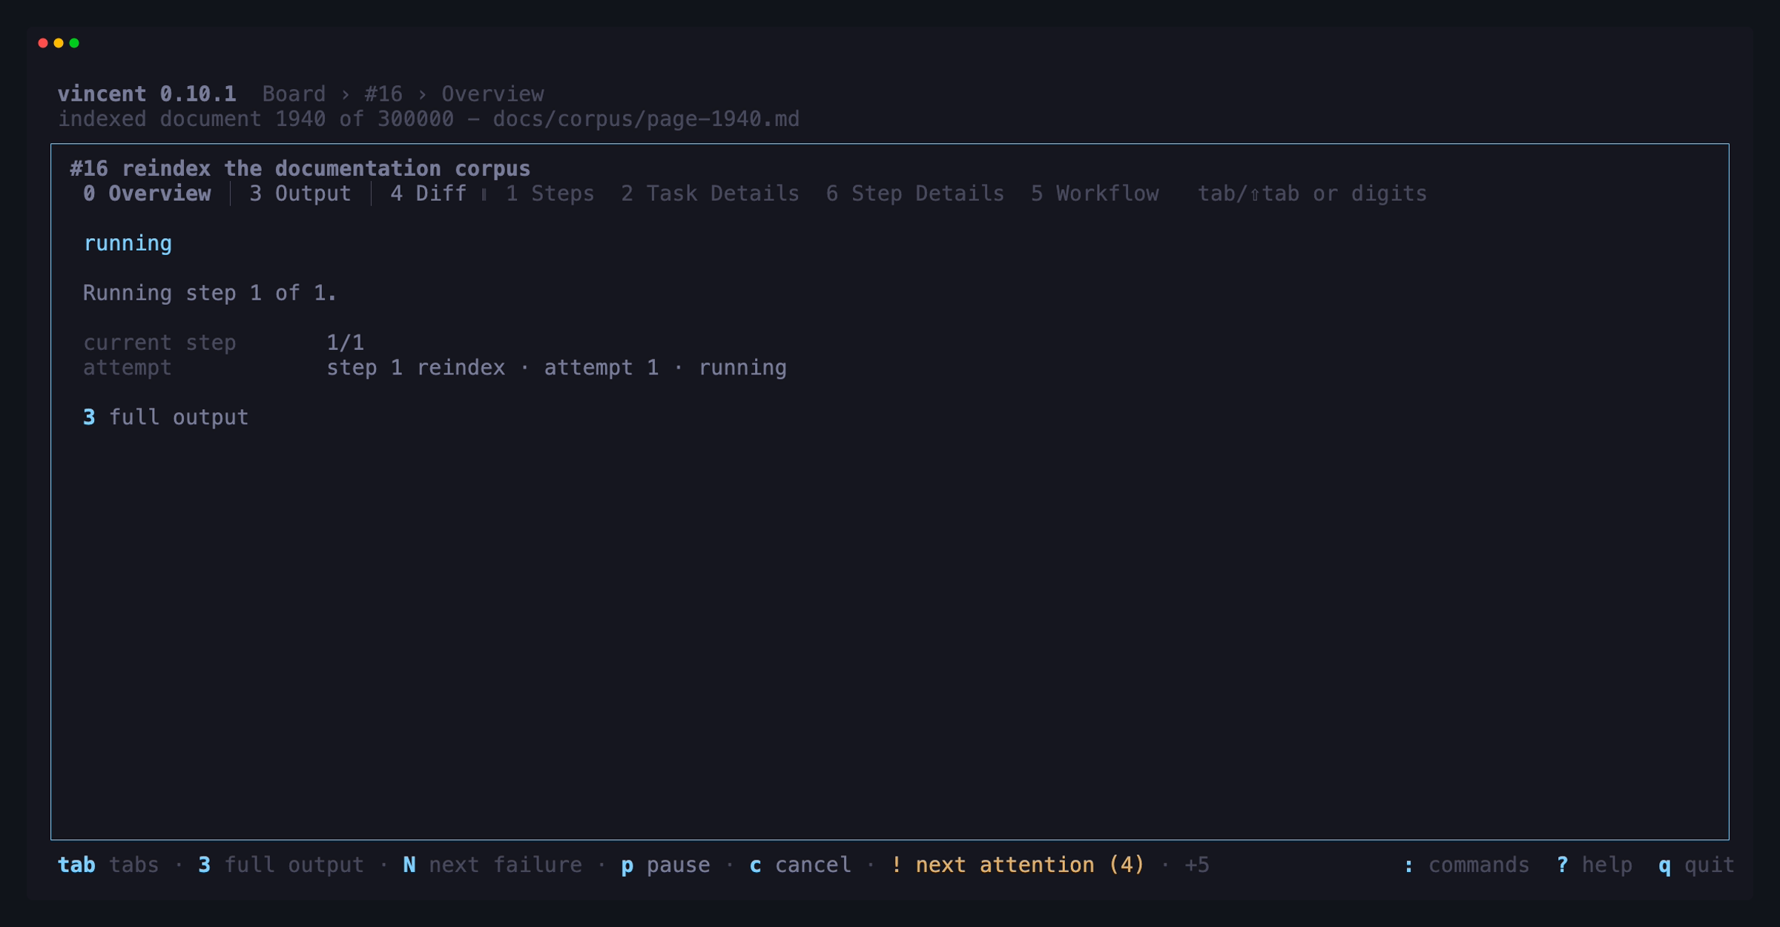Click title '#16 reindex the documentation corpus'
The width and height of the screenshot is (1780, 927).
[300, 168]
